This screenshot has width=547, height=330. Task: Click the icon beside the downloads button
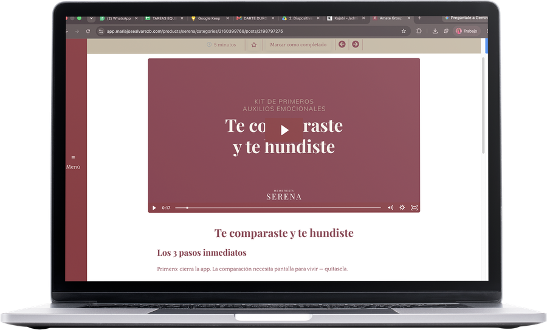tap(446, 31)
